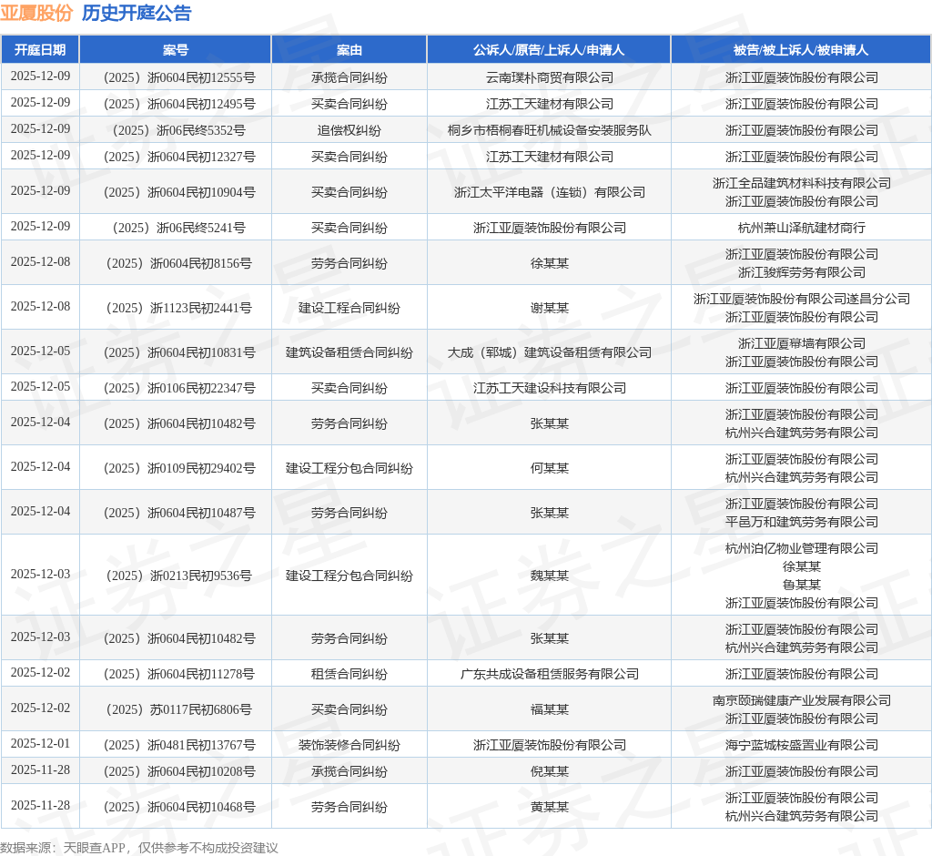This screenshot has width=932, height=856.
Task: Click cause 建设工程合同纠纷
Action: point(349,308)
